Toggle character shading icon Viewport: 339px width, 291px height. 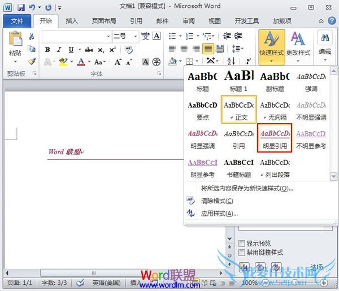[145, 62]
